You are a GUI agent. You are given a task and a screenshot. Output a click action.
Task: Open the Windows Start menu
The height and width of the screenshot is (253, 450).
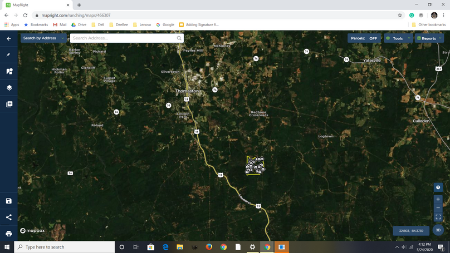coord(7,247)
